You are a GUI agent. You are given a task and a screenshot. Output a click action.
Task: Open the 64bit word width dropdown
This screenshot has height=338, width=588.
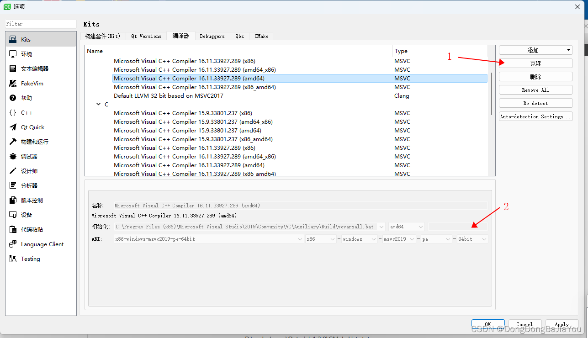pos(472,239)
